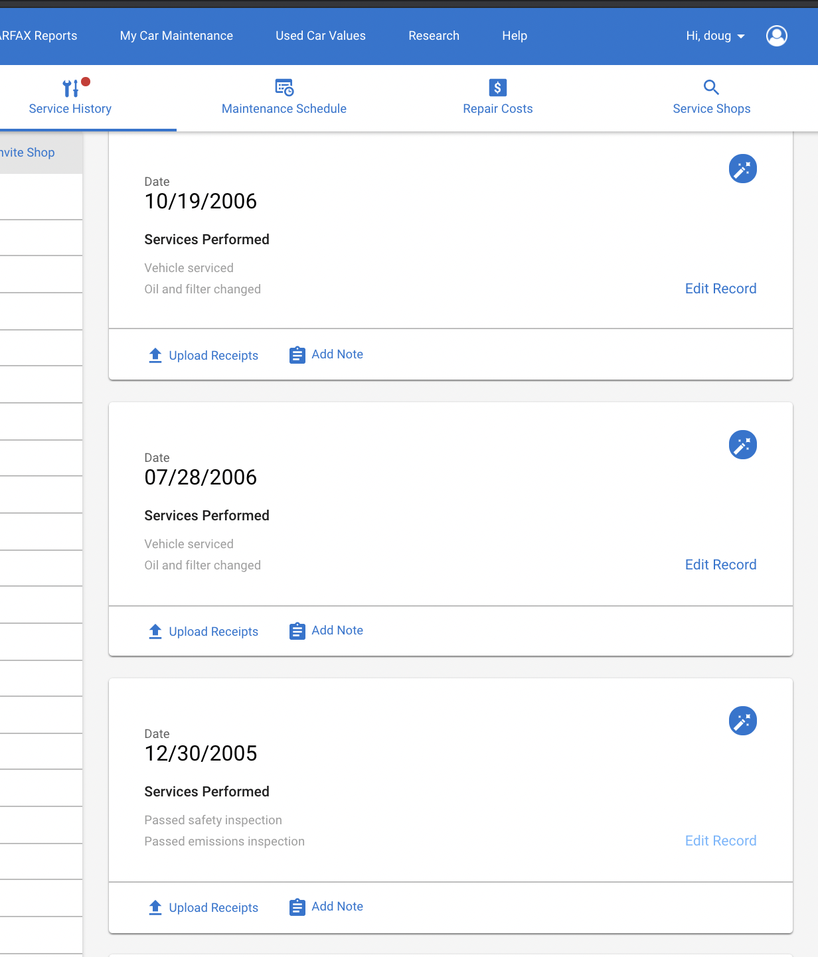Screen dimensions: 818x957
Task: Go to the Research menu item
Action: click(434, 36)
